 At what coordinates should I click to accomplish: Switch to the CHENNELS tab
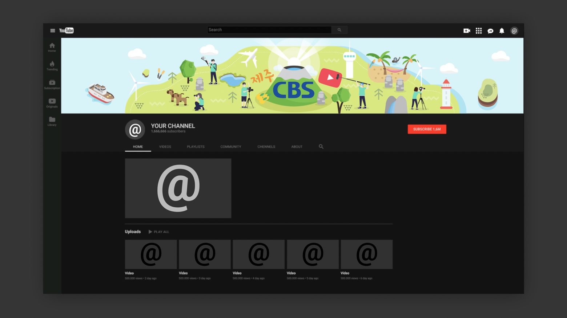coord(266,147)
